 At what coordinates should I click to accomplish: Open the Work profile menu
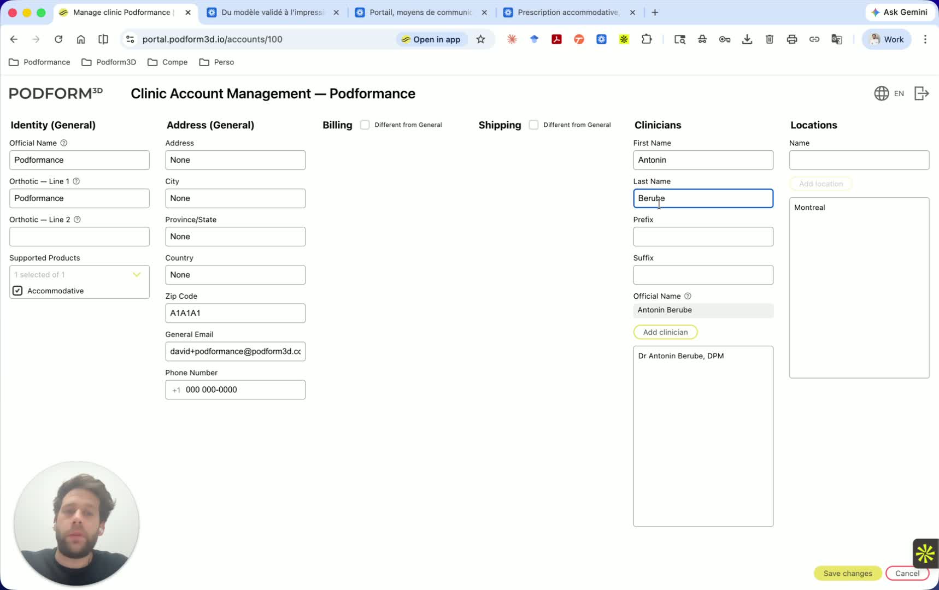(887, 39)
